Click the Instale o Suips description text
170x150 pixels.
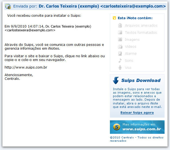[x=137, y=98]
